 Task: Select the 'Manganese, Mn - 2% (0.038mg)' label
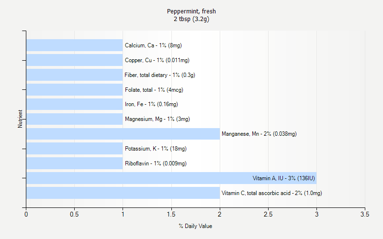[259, 134]
